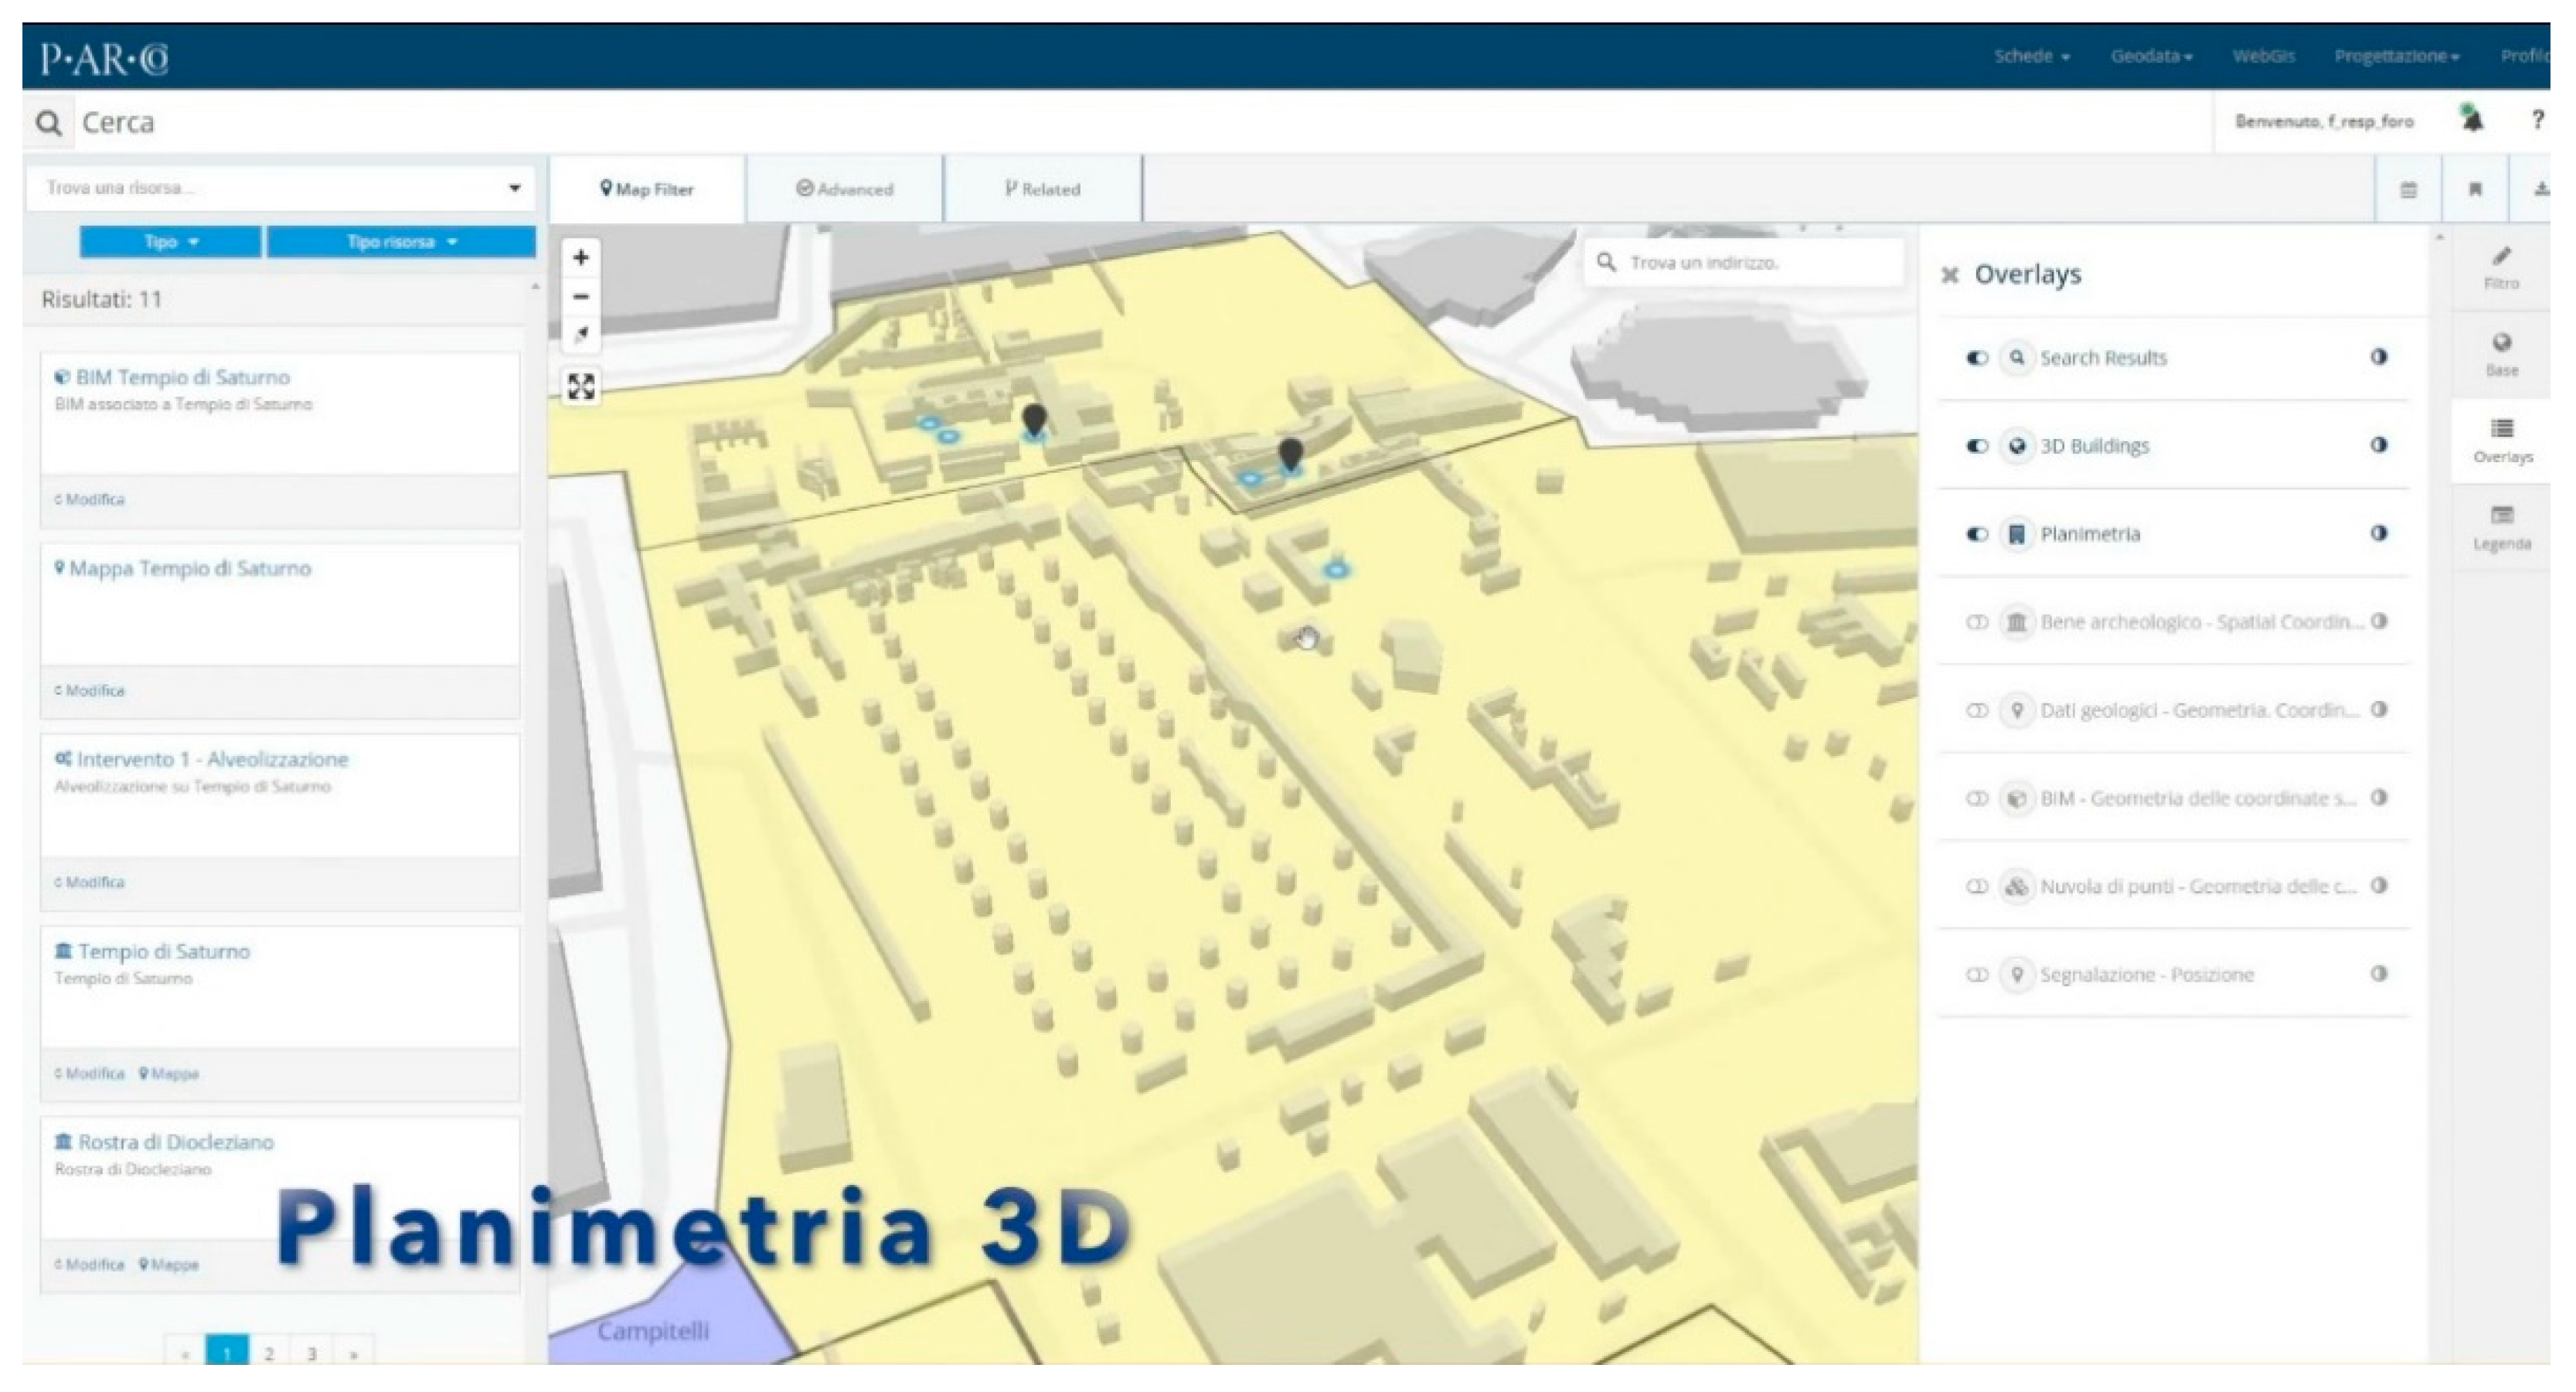The image size is (2576, 1392).
Task: Go to results page 2
Action: (269, 1353)
